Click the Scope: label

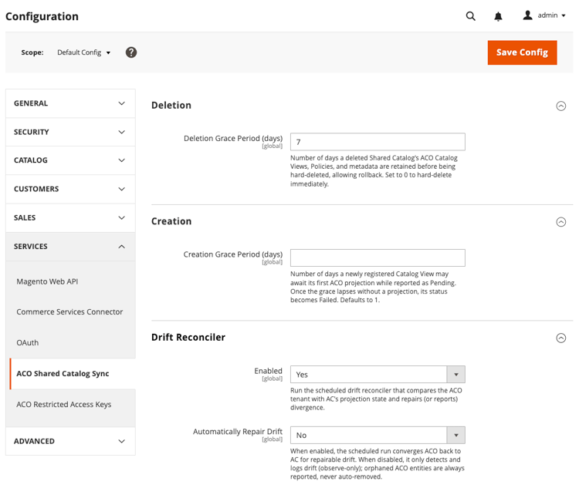point(32,52)
